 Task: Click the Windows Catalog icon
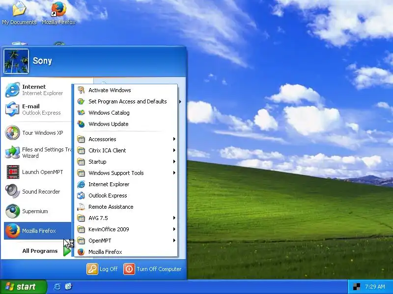click(81, 113)
